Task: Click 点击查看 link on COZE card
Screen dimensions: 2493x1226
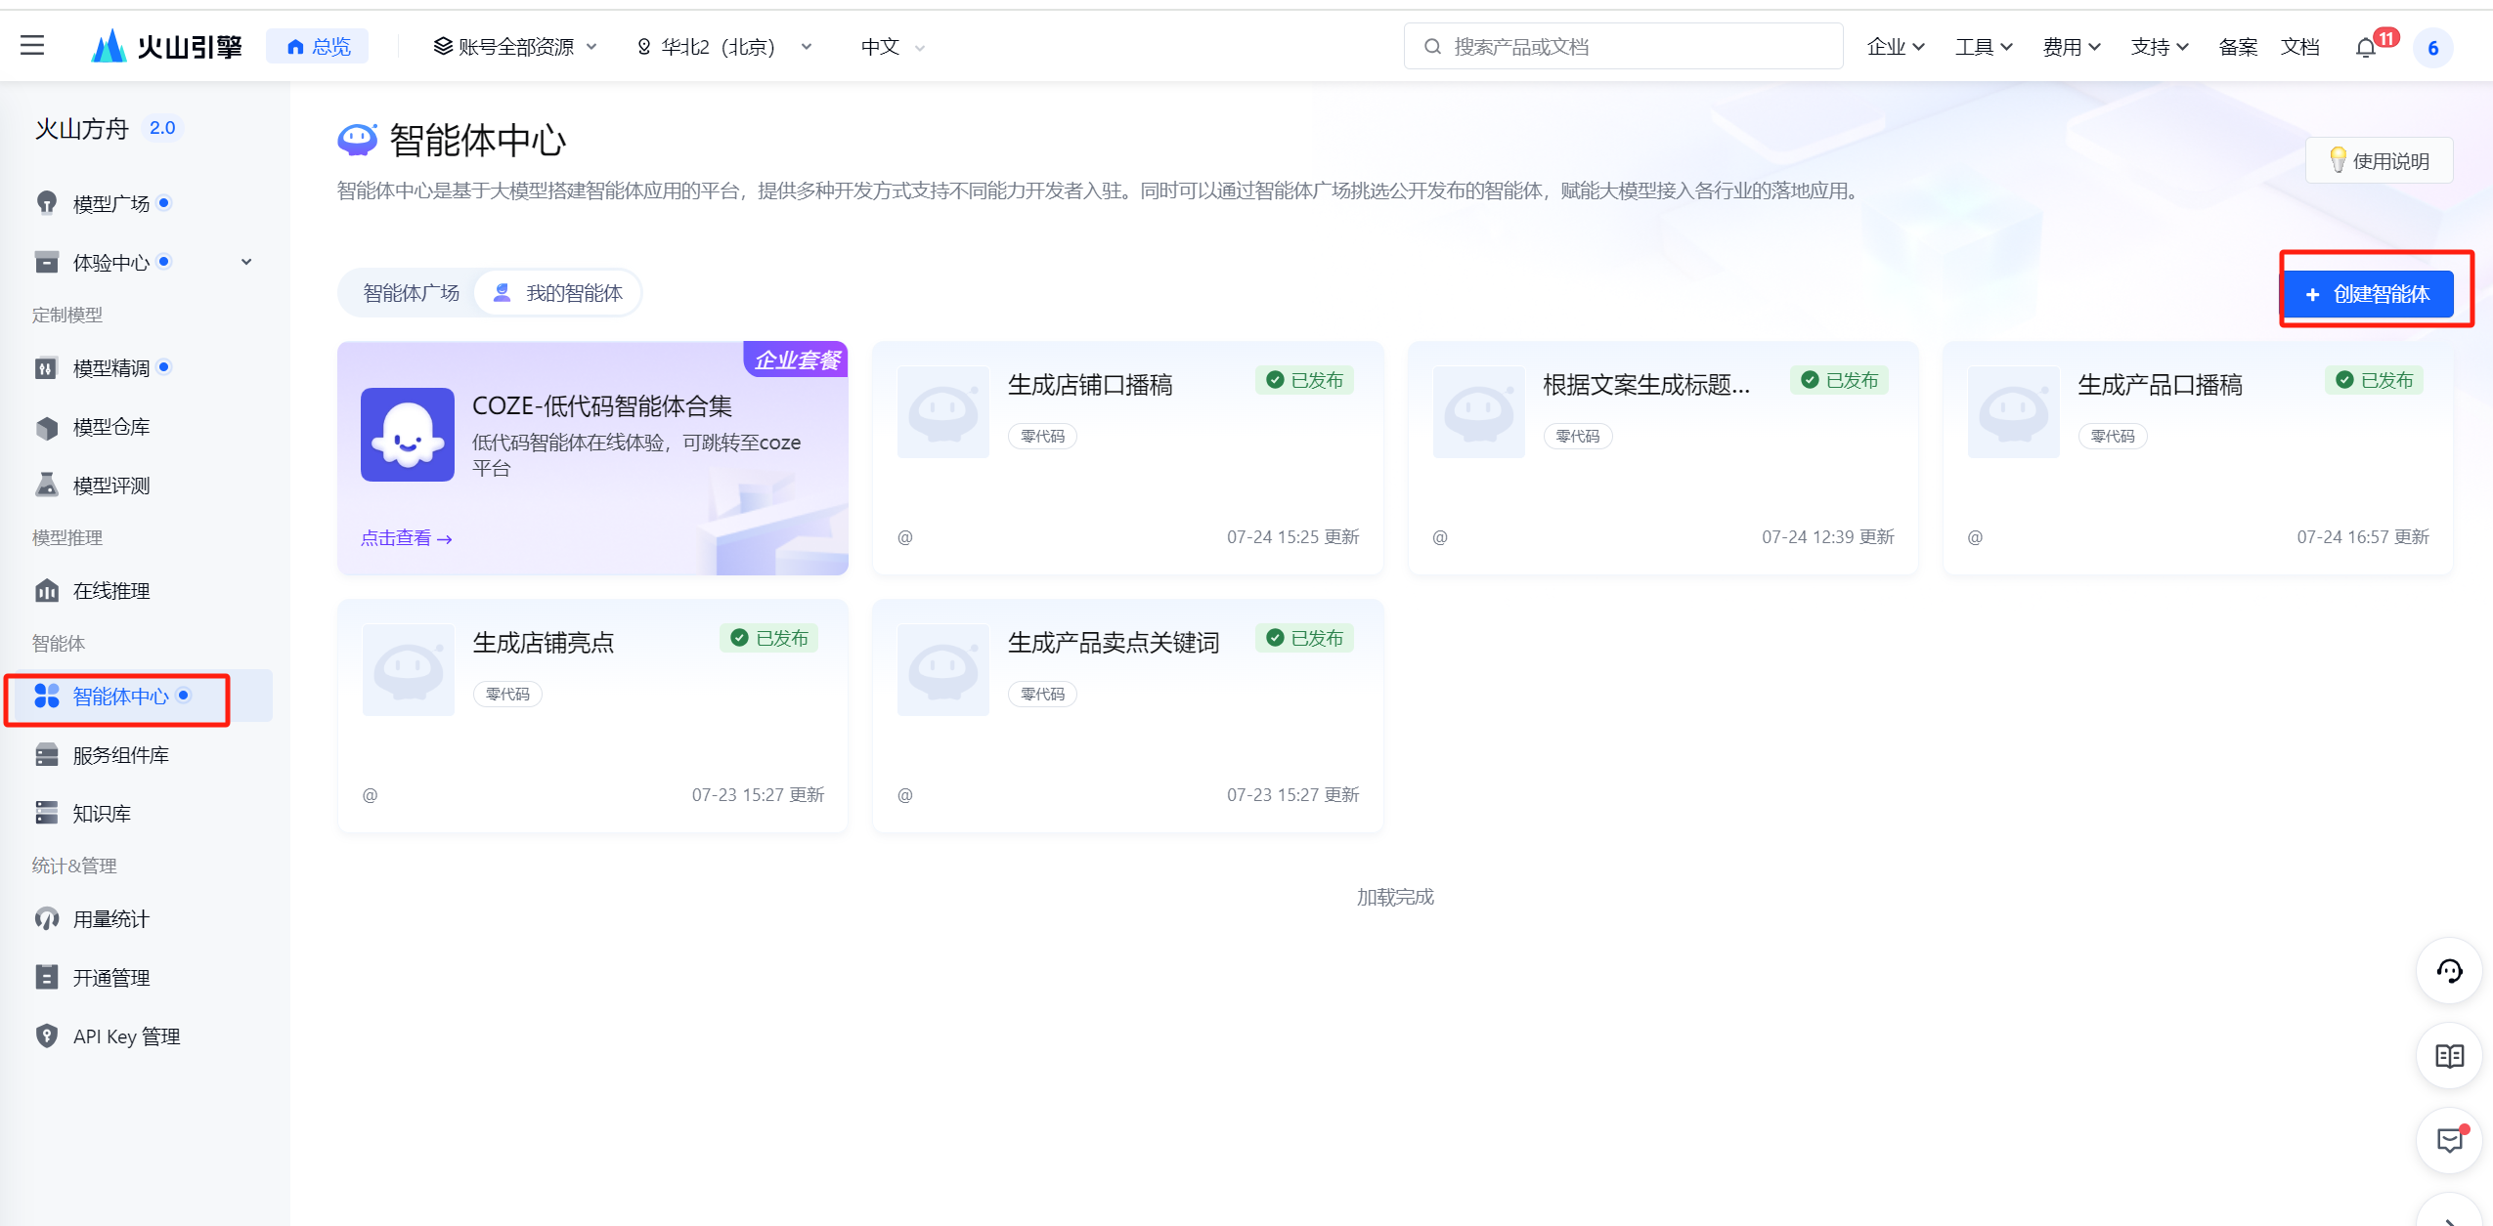Action: (x=406, y=537)
